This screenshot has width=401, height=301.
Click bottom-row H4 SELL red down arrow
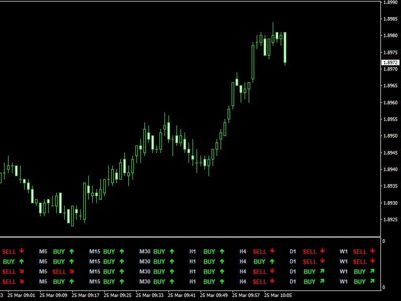[272, 281]
